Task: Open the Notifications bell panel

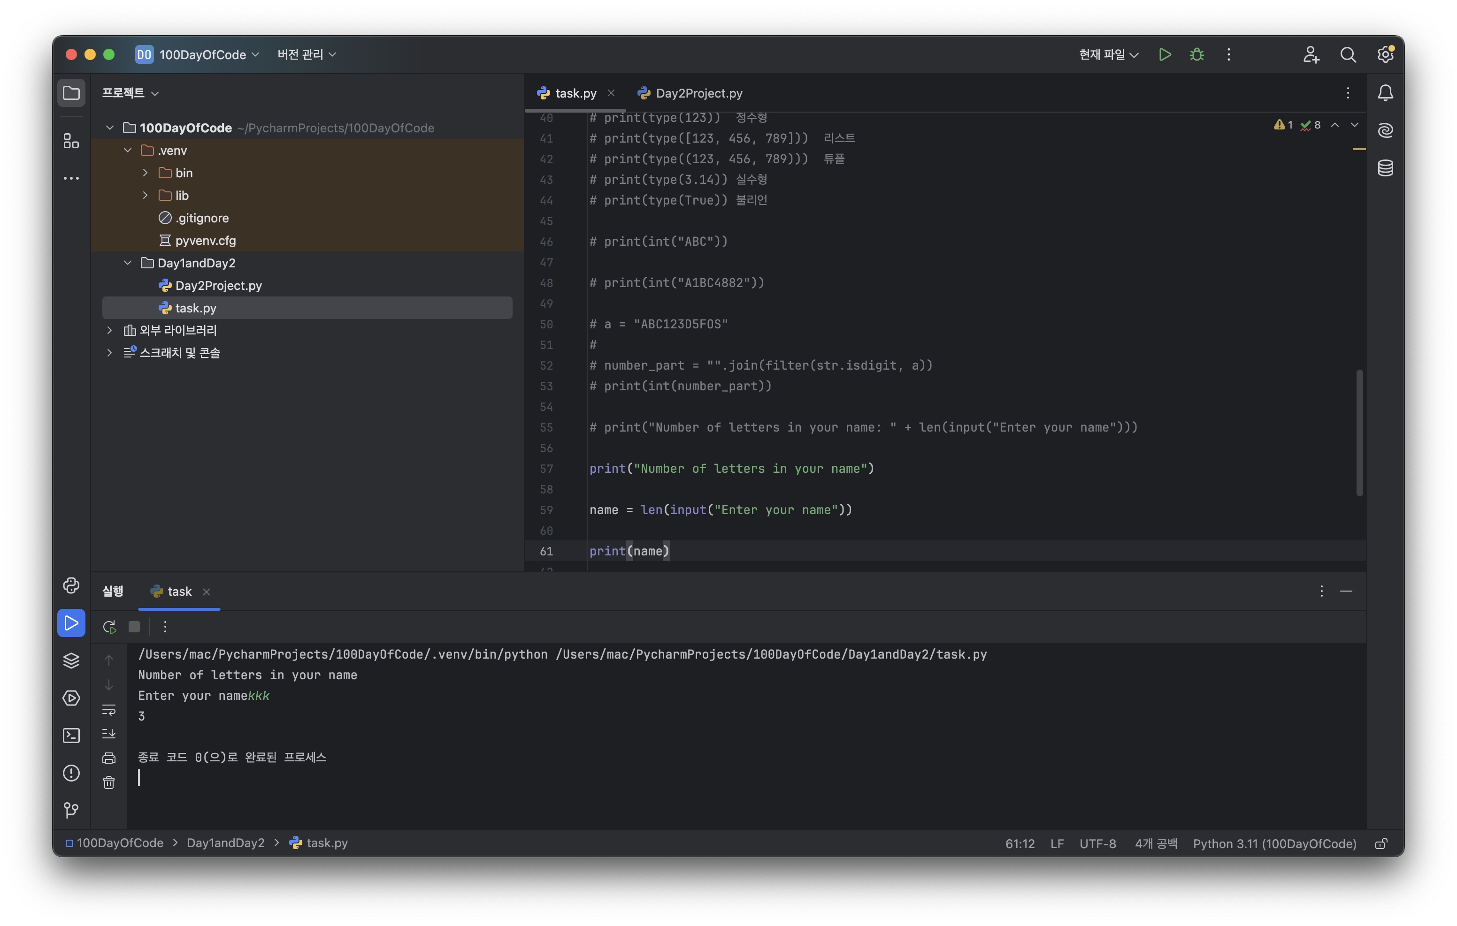Action: tap(1385, 92)
